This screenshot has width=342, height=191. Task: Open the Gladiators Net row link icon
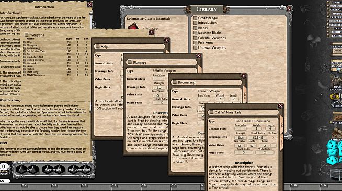(25, 57)
